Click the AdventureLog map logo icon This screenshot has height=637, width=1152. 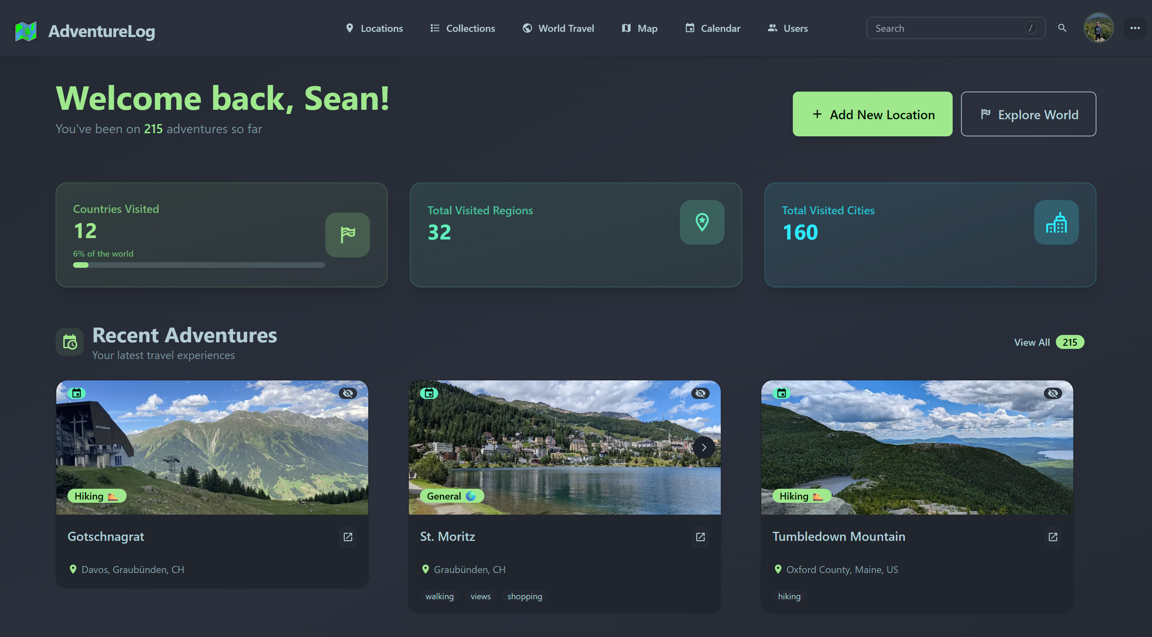[x=26, y=31]
